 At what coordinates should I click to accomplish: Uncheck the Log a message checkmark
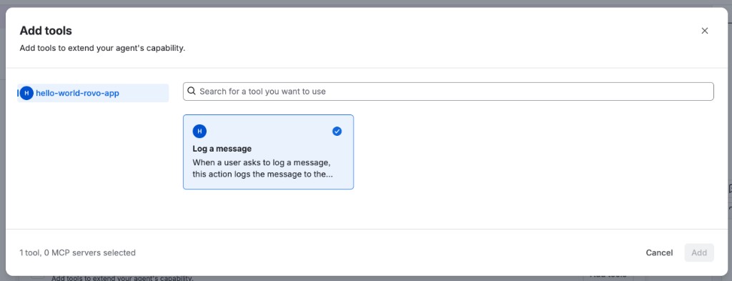[337, 132]
